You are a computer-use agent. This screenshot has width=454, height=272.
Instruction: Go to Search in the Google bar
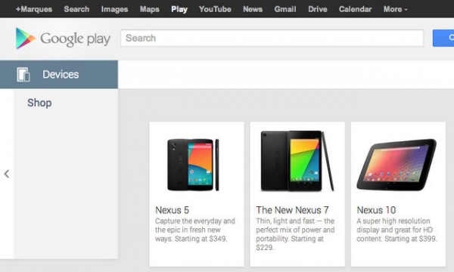76,9
